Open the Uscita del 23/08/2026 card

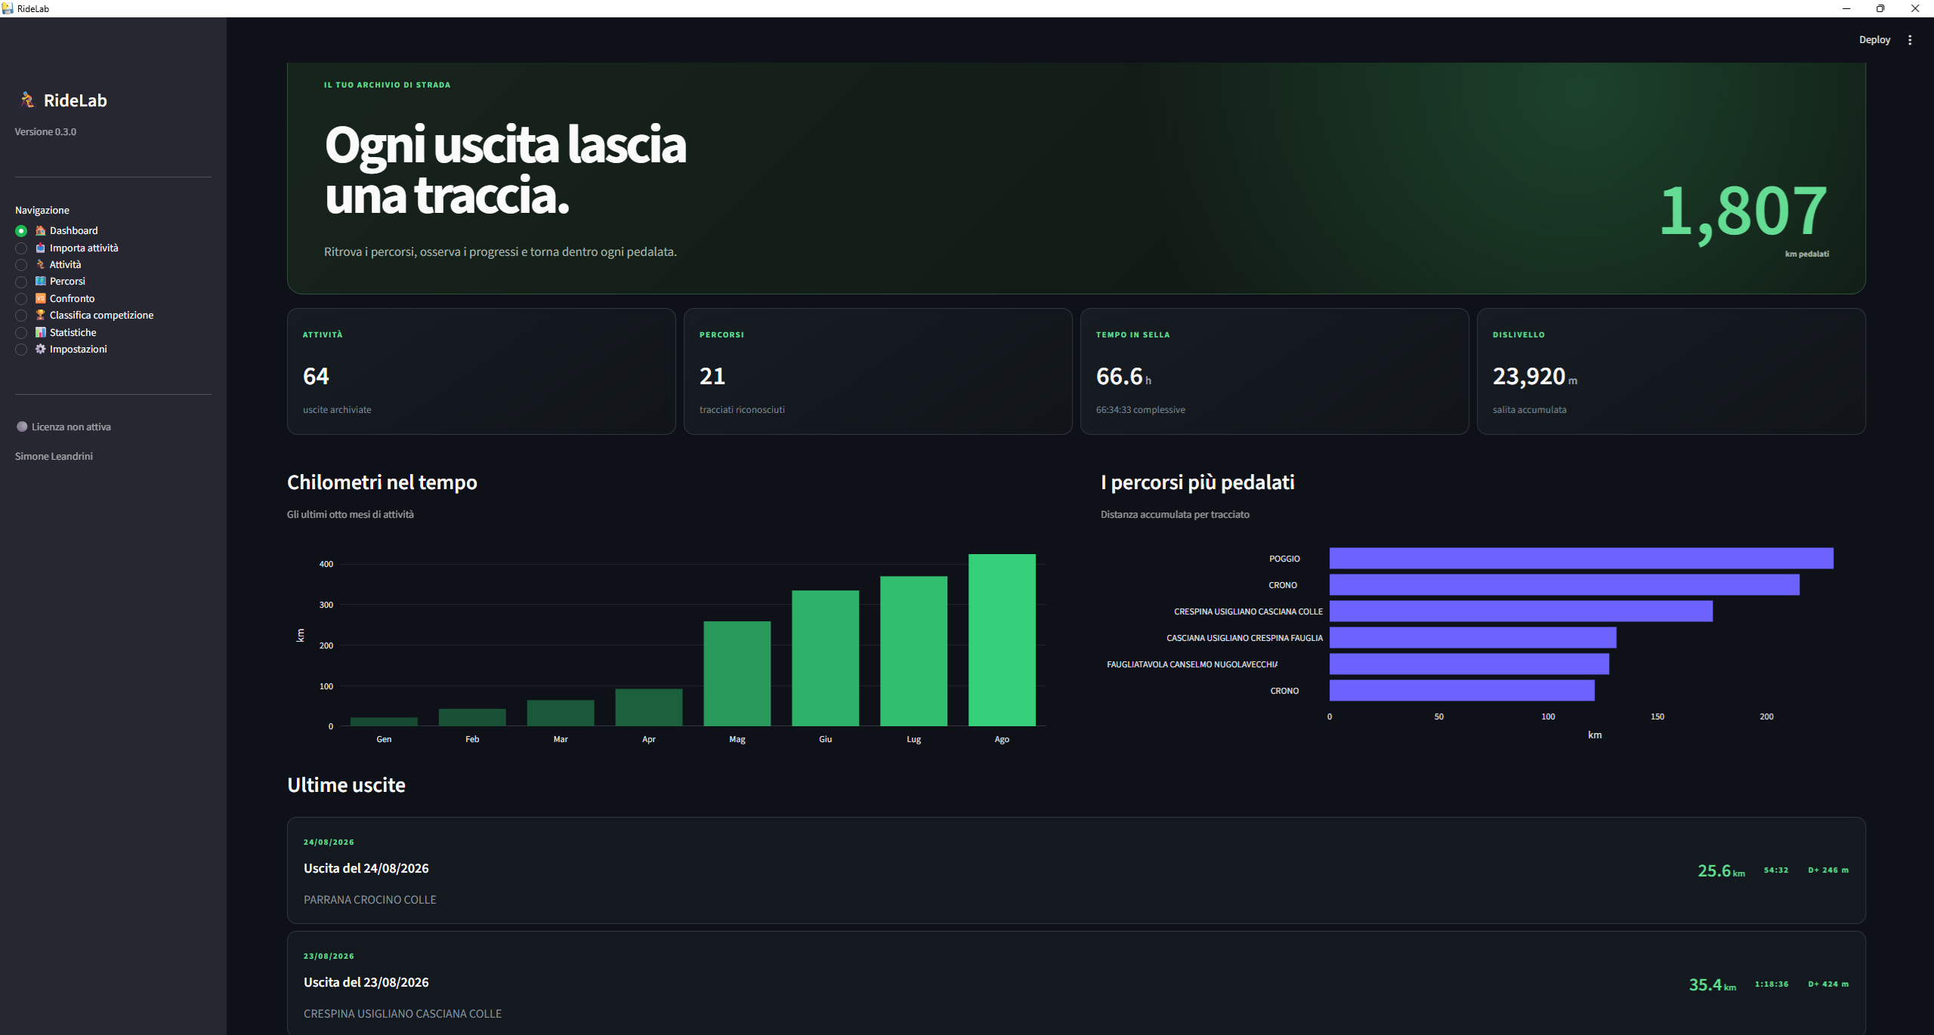pyautogui.click(x=1076, y=983)
